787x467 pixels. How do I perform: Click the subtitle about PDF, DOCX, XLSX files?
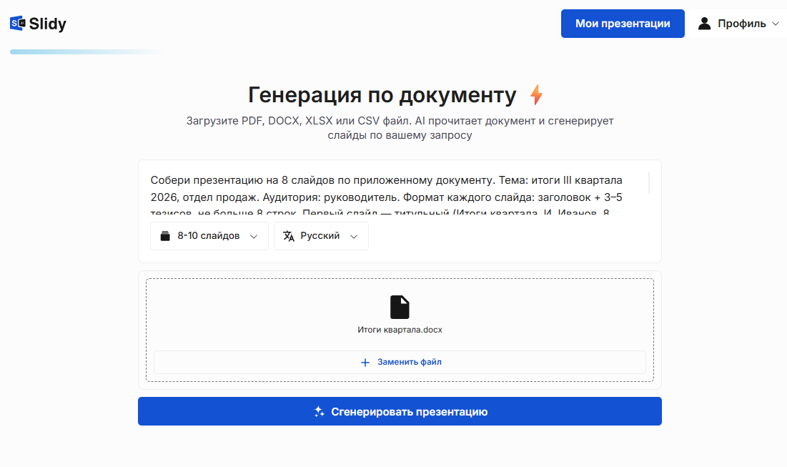coord(400,128)
